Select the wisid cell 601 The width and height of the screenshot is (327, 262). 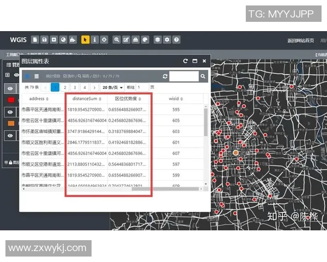[176, 142]
